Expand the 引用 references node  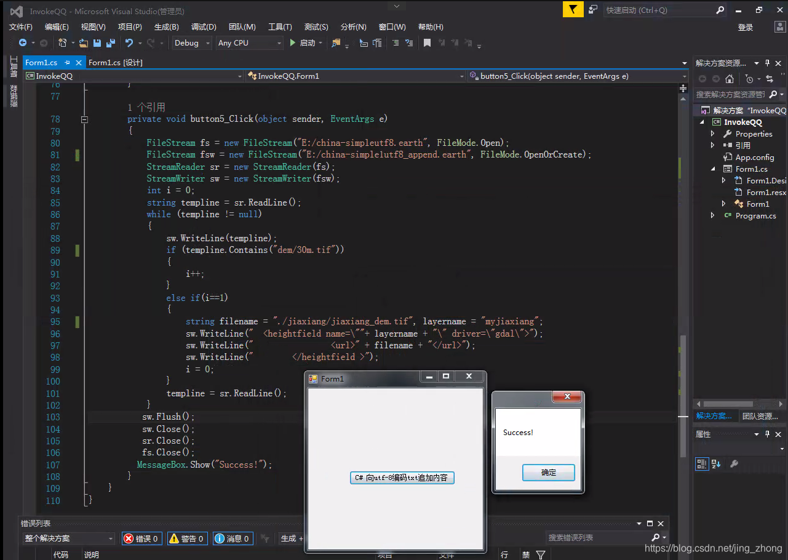coord(713,145)
